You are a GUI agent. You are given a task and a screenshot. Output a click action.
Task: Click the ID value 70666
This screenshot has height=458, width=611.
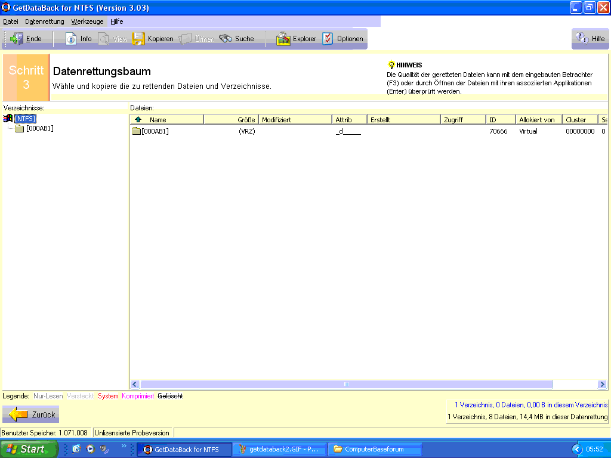point(498,131)
